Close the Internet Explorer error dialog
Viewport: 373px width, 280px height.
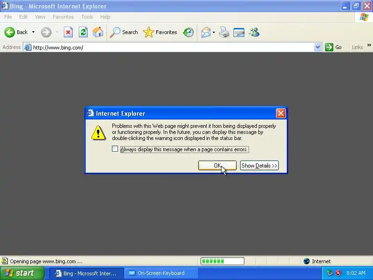pos(281,113)
